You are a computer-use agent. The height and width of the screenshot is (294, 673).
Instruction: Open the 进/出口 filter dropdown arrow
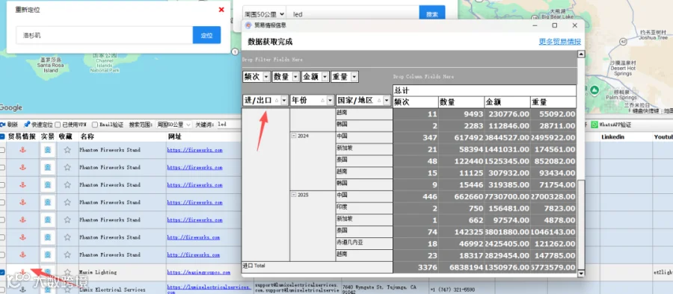[283, 100]
